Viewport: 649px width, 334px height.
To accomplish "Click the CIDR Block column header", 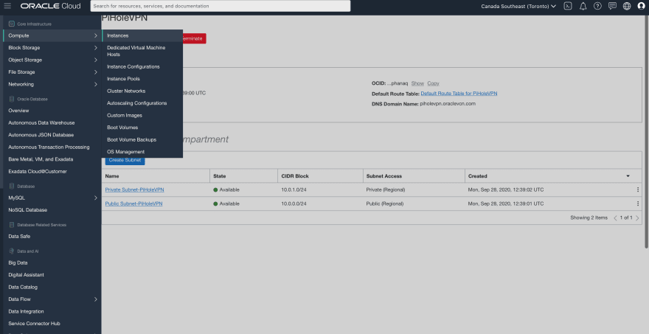I will tap(295, 176).
